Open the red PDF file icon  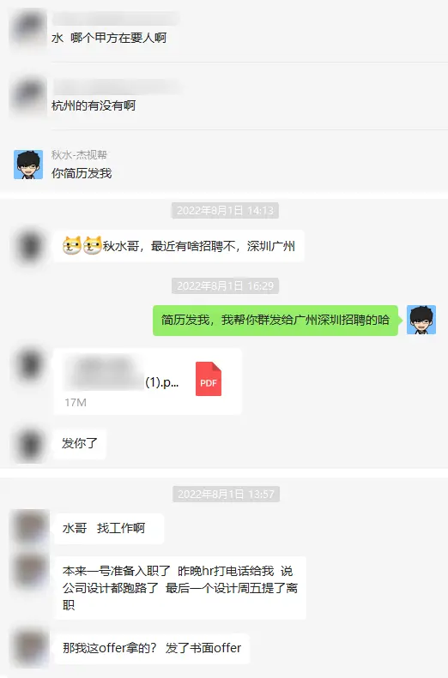(x=209, y=379)
